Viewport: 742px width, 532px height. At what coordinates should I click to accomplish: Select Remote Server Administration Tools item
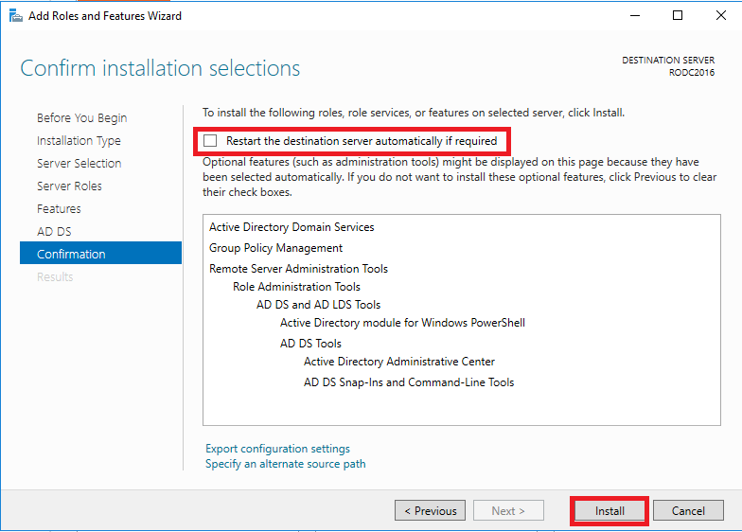299,269
